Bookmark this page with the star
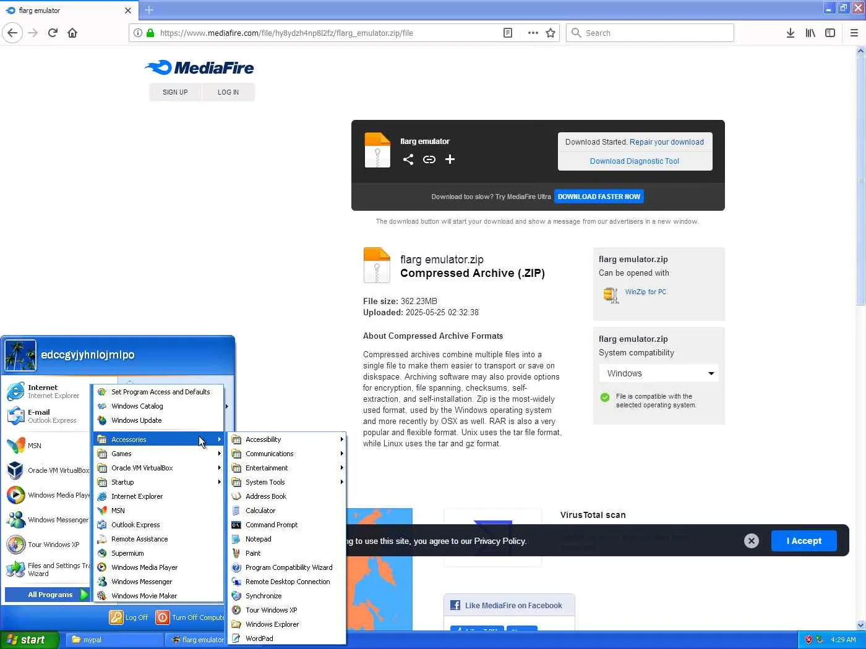This screenshot has height=649, width=866. (x=551, y=33)
